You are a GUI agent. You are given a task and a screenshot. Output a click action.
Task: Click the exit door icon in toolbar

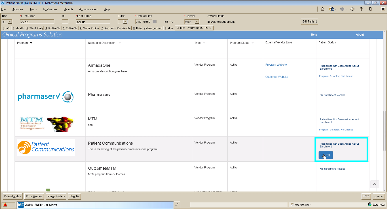coord(370,9)
